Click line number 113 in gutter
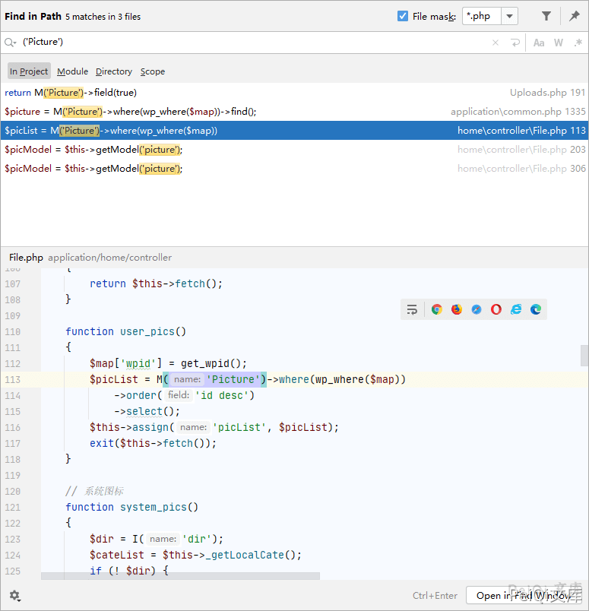 12,379
